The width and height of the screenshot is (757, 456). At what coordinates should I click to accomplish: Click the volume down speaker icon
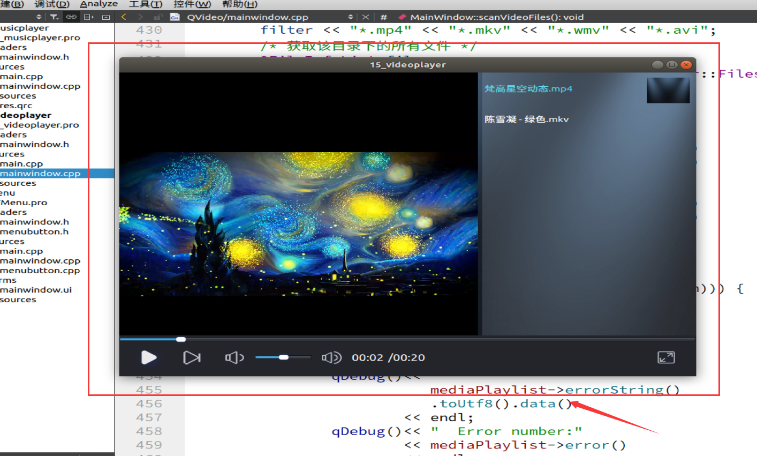(234, 357)
